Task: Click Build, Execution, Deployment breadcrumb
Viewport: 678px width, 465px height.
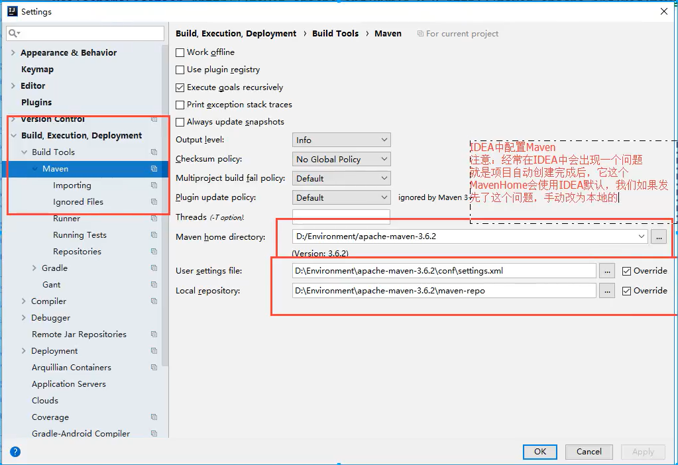Action: pos(236,33)
